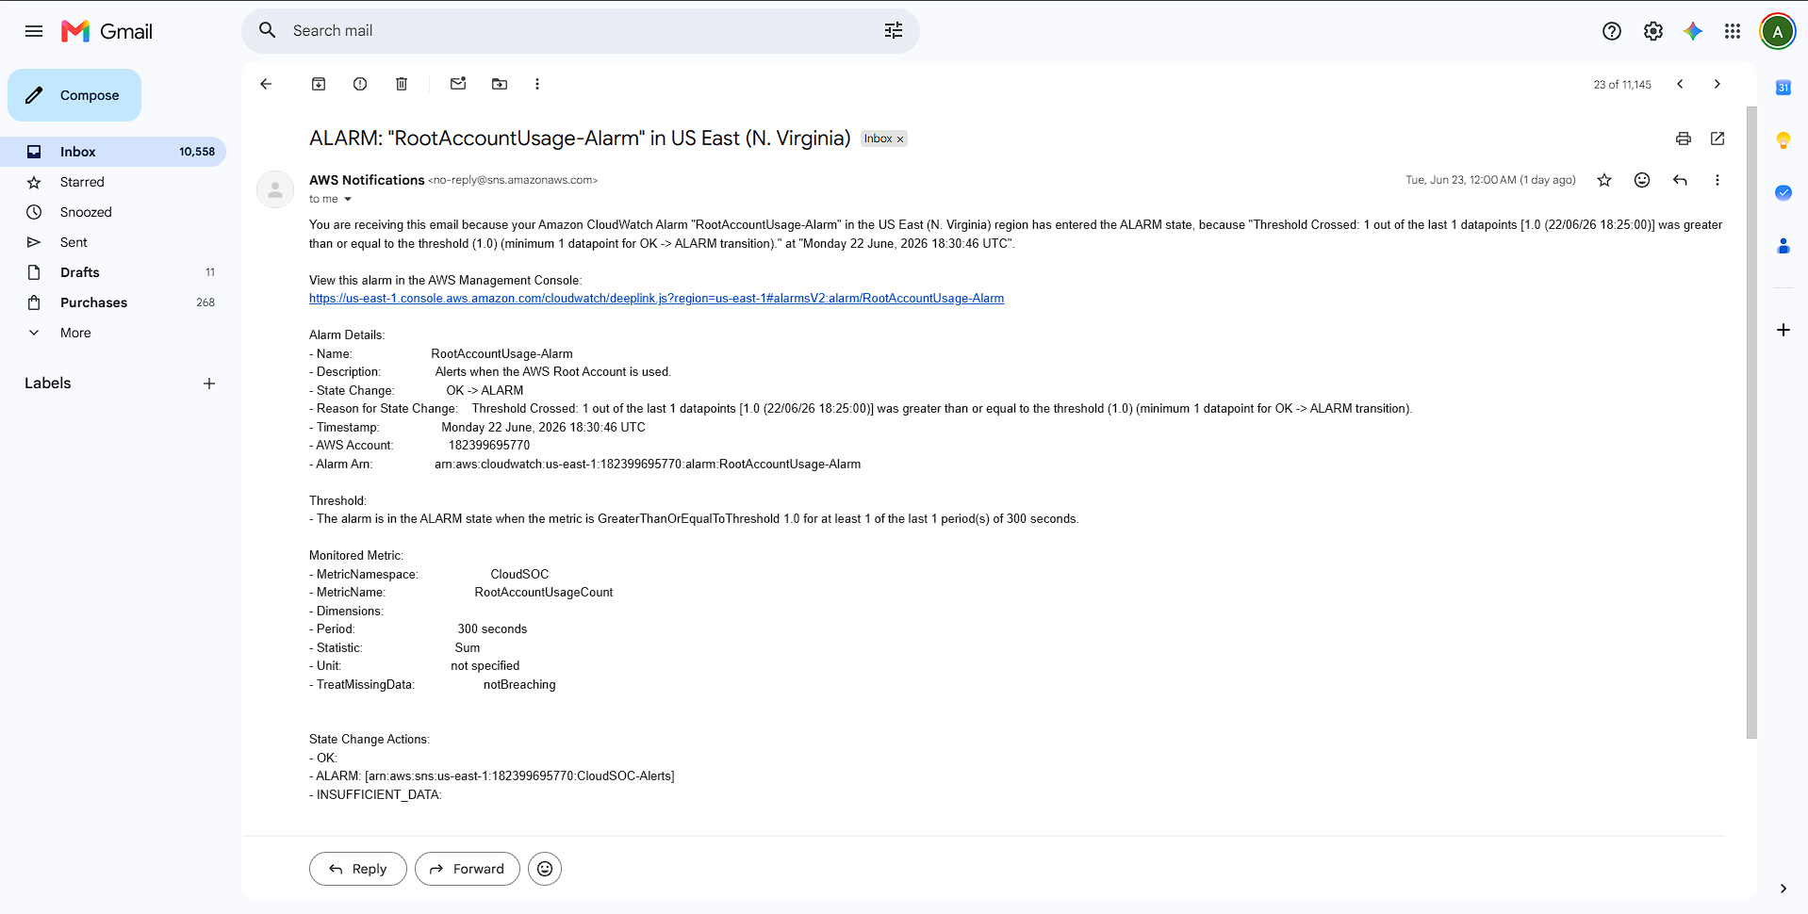Open the Drafts folder
1808x914 pixels.
(113, 272)
